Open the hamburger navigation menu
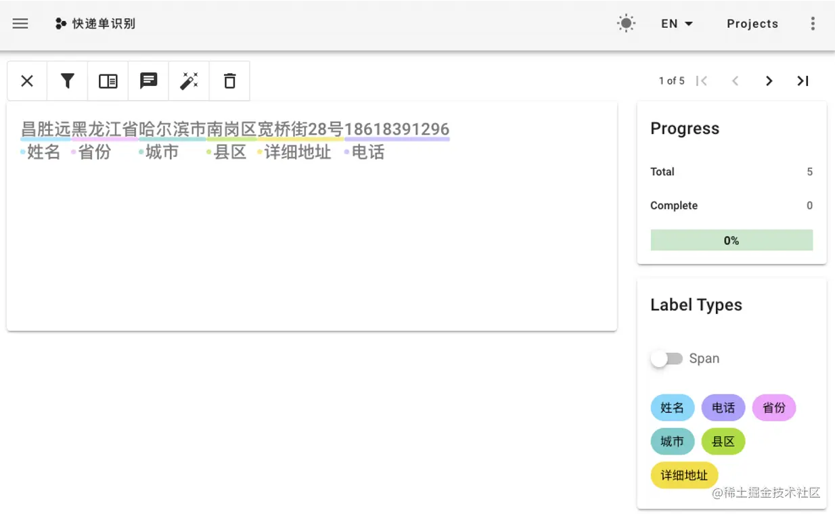The height and width of the screenshot is (514, 835). (20, 24)
